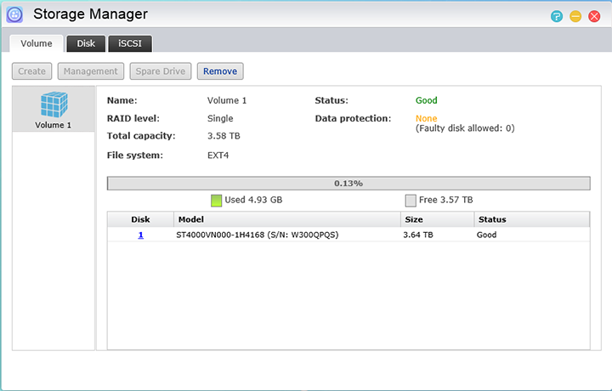This screenshot has width=612, height=391.
Task: Click the Create button
Action: click(x=32, y=71)
